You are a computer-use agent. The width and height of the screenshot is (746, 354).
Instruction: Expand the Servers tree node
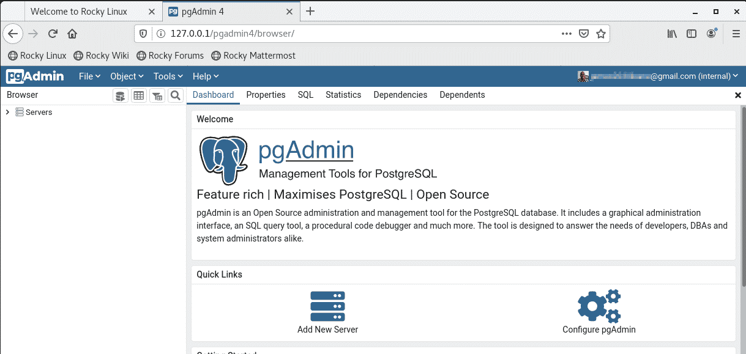(7, 112)
